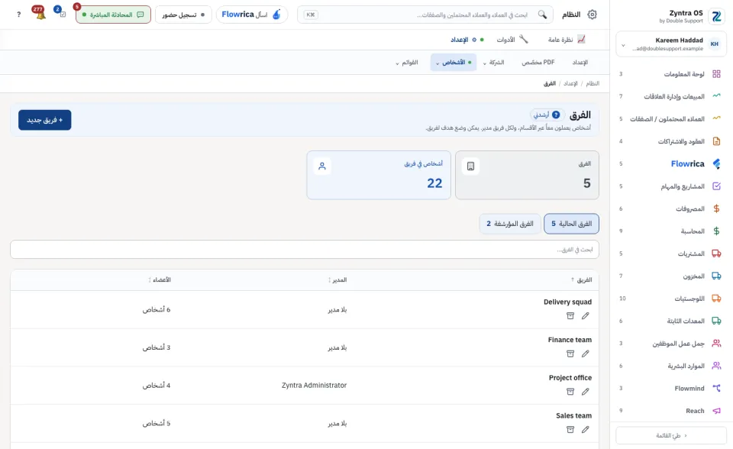Open اللوجستيات sidebar item
Viewport: 733px width, 449px height.
(x=670, y=299)
